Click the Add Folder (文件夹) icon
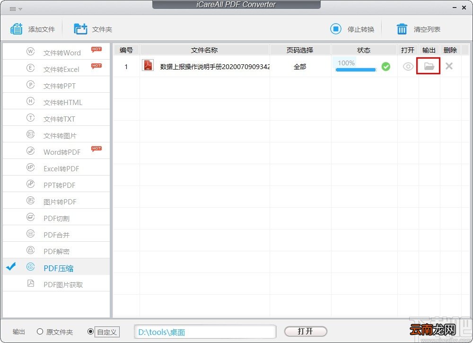Screen dimensions: 473x343 point(80,29)
